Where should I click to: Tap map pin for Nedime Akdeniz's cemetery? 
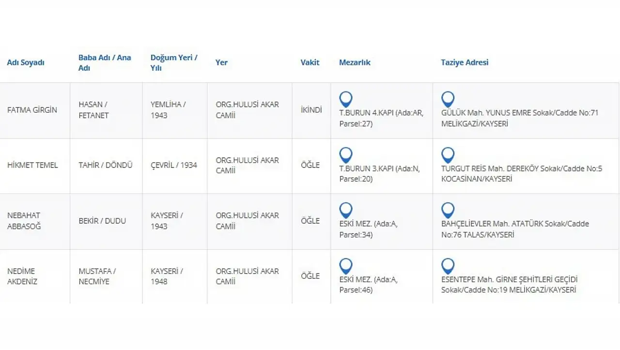(x=346, y=266)
